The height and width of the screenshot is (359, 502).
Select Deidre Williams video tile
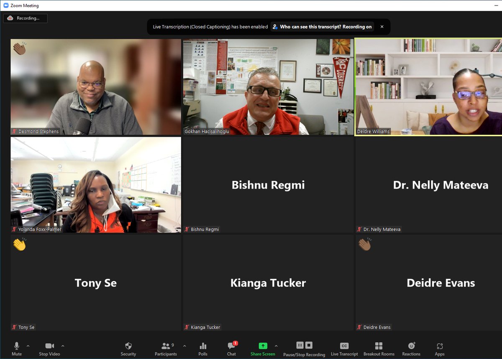pyautogui.click(x=428, y=87)
